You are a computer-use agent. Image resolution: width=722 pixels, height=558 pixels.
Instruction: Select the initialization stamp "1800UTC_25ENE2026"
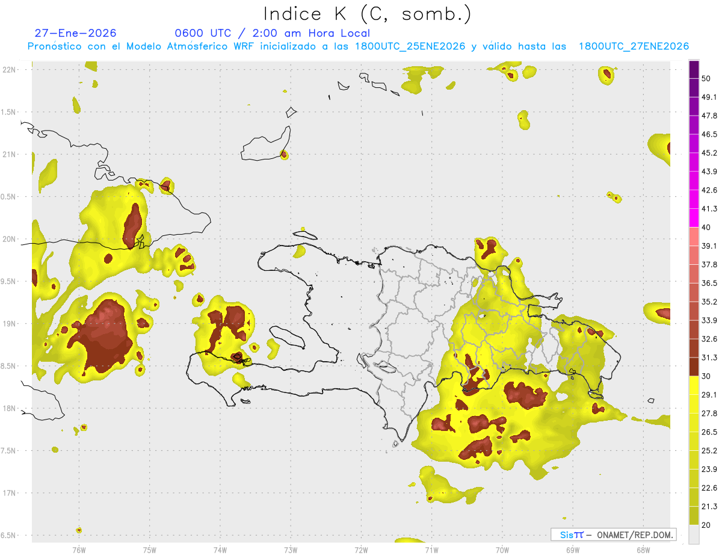click(x=410, y=46)
